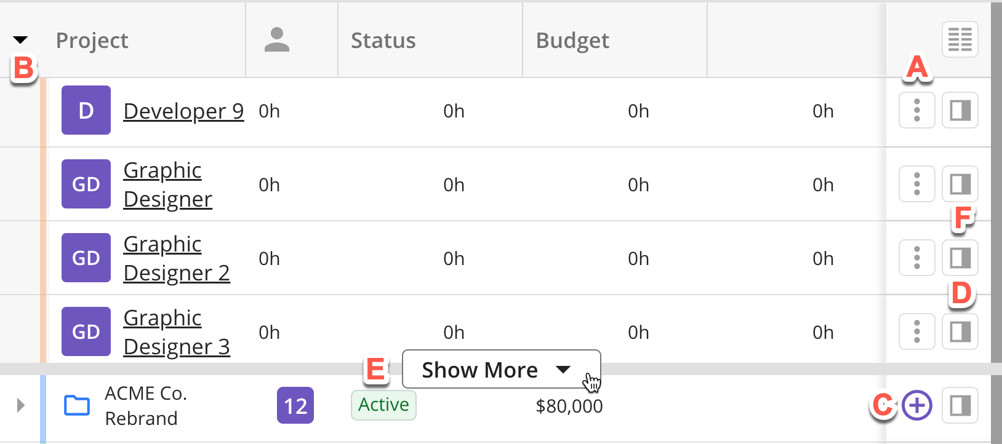Screen dimensions: 1002x444
Task: Click the Budget column header
Action: click(x=572, y=39)
